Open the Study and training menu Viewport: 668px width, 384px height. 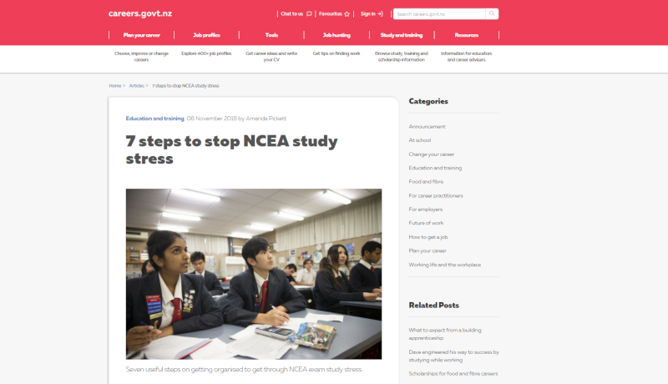pyautogui.click(x=402, y=35)
